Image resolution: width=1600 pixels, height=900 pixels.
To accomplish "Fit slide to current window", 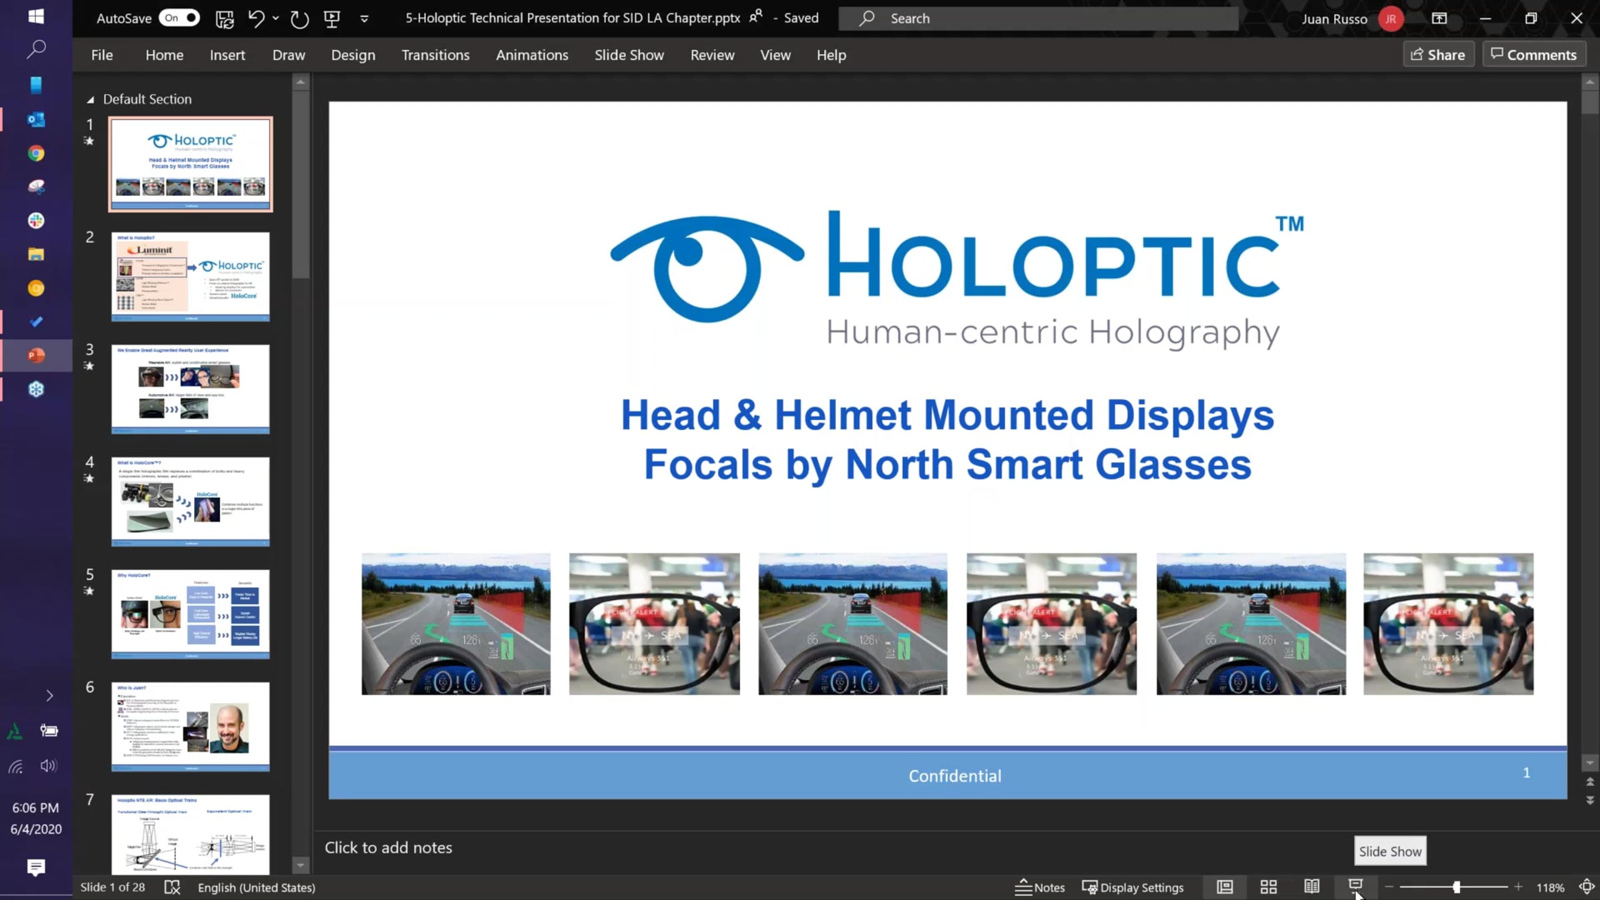I will (1587, 887).
